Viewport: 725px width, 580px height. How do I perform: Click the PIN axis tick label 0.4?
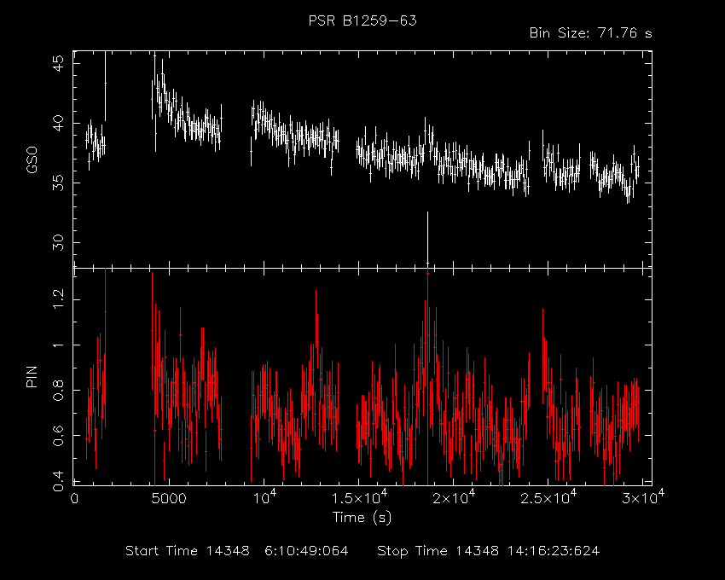59,481
